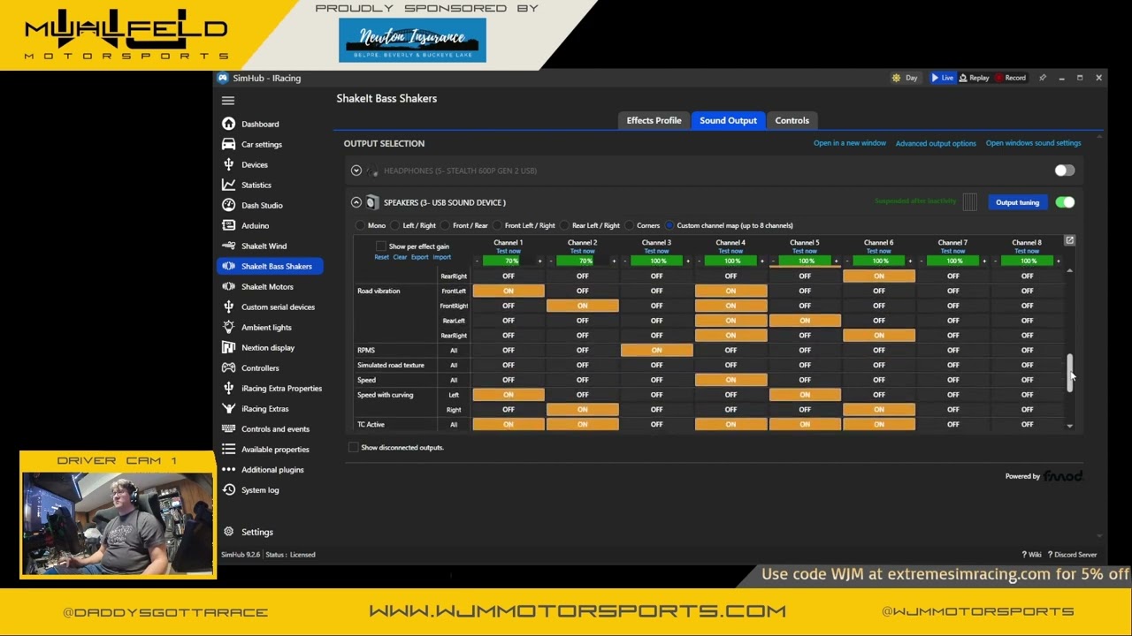Check Show disconnected outputs
Image resolution: width=1132 pixels, height=636 pixels.
click(353, 448)
